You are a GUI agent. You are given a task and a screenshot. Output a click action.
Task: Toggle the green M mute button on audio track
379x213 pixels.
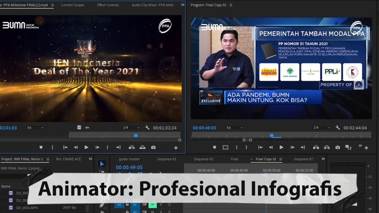tap(152, 205)
